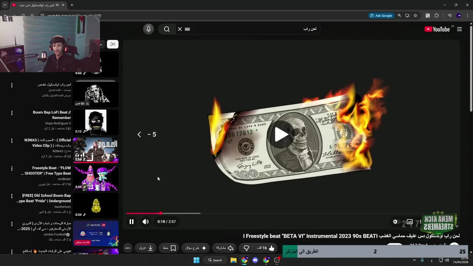Open more actions ellipsis below video
Viewport: 473px width, 266px height.
pos(127,248)
